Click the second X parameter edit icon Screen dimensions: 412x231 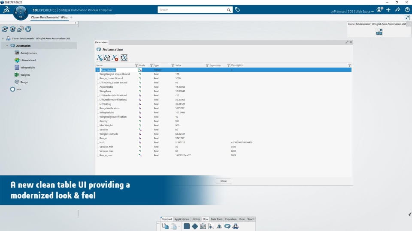tap(107, 58)
